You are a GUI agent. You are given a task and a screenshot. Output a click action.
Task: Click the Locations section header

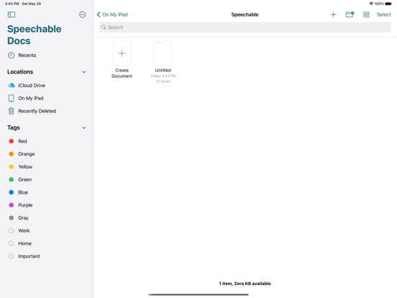(x=20, y=72)
